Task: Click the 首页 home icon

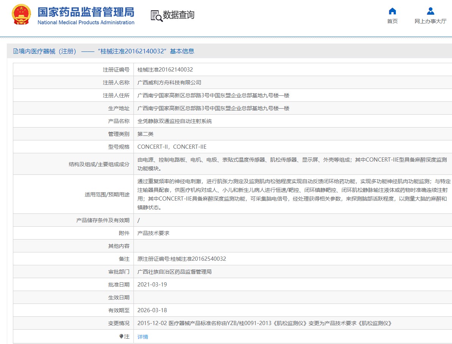Action: [392, 11]
